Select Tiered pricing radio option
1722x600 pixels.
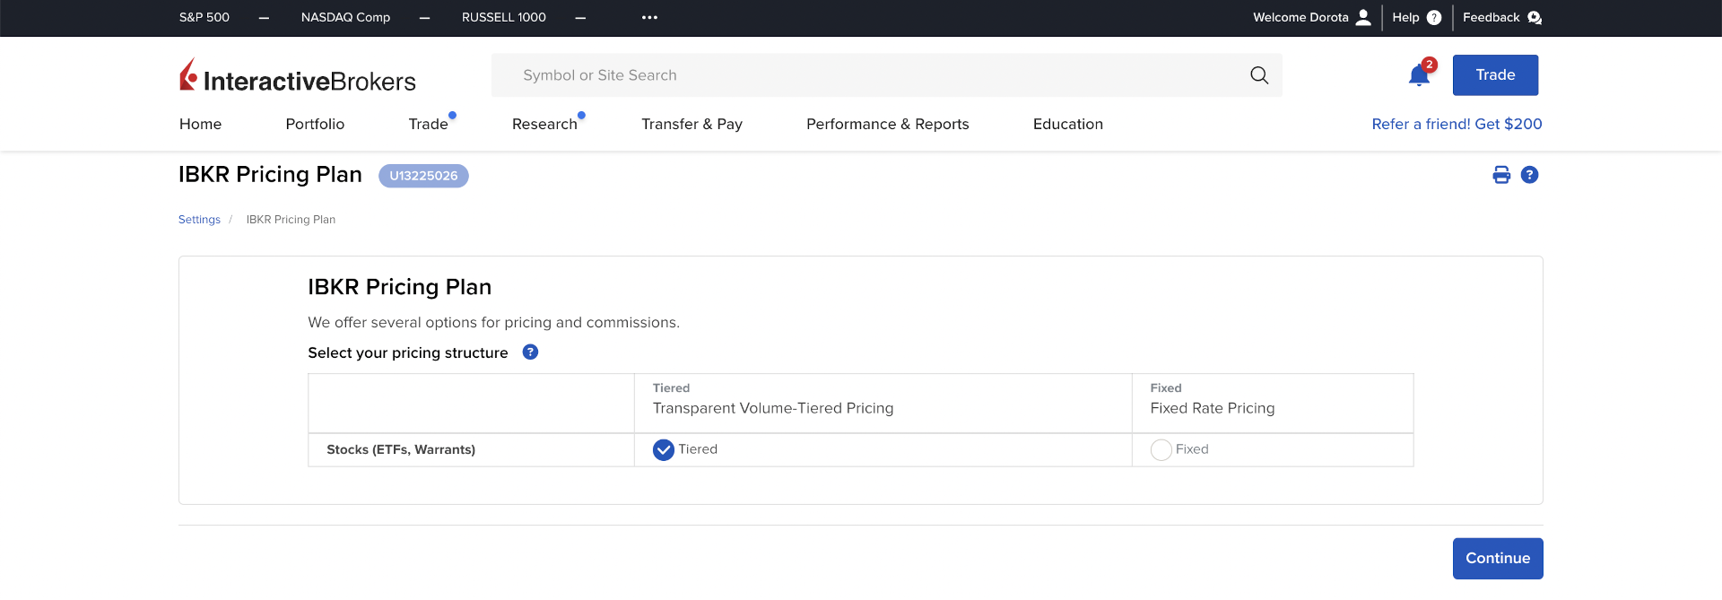(664, 450)
